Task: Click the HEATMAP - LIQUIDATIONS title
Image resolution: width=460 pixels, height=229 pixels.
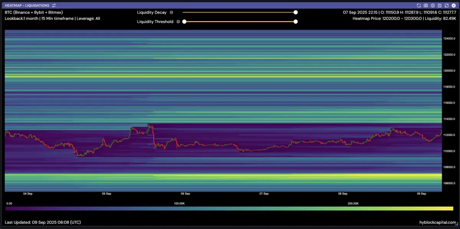Action: 27,6
